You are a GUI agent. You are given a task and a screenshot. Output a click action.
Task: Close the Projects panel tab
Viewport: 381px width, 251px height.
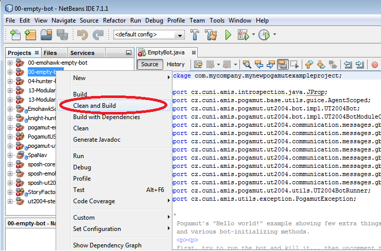[37, 52]
